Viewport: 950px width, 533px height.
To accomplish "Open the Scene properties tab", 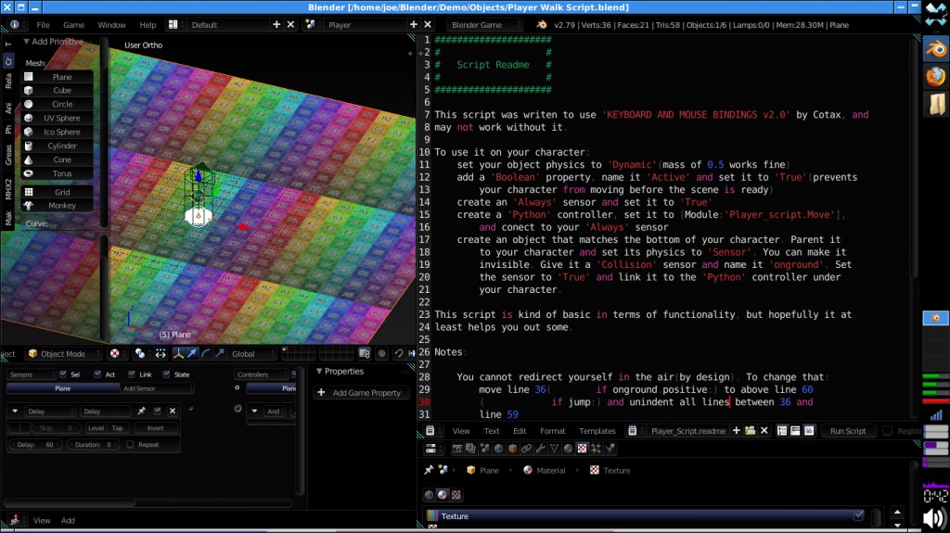I will 484,449.
